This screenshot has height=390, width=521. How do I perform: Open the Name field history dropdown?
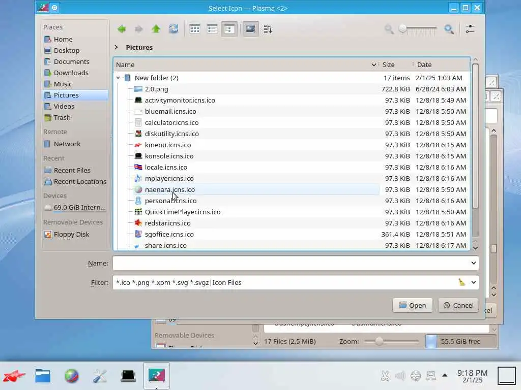click(x=474, y=263)
